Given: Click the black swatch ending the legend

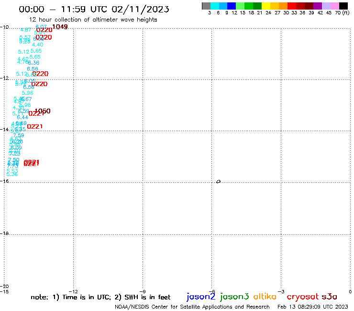Looking at the screenshot, I should [343, 6].
